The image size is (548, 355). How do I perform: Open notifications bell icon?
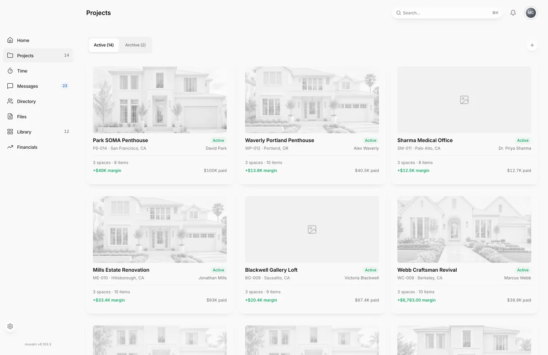click(513, 13)
